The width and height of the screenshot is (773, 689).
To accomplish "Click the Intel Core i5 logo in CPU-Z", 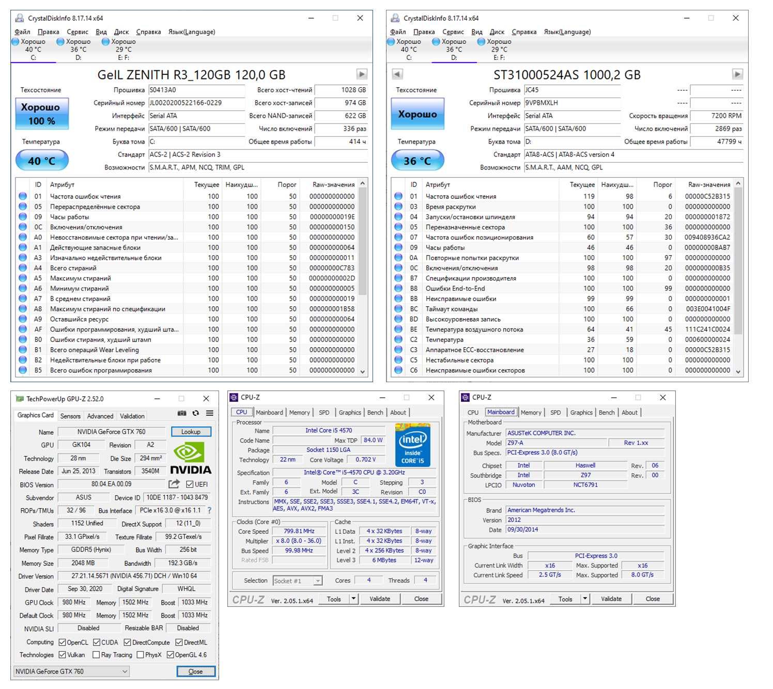I will click(412, 445).
